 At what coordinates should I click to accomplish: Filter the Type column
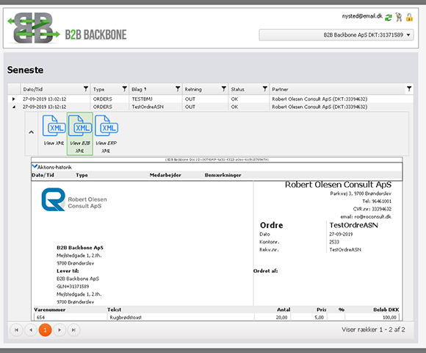[x=124, y=89]
